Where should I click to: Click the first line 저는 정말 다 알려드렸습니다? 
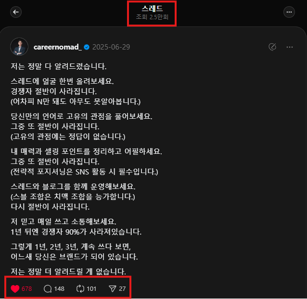[x=59, y=66]
